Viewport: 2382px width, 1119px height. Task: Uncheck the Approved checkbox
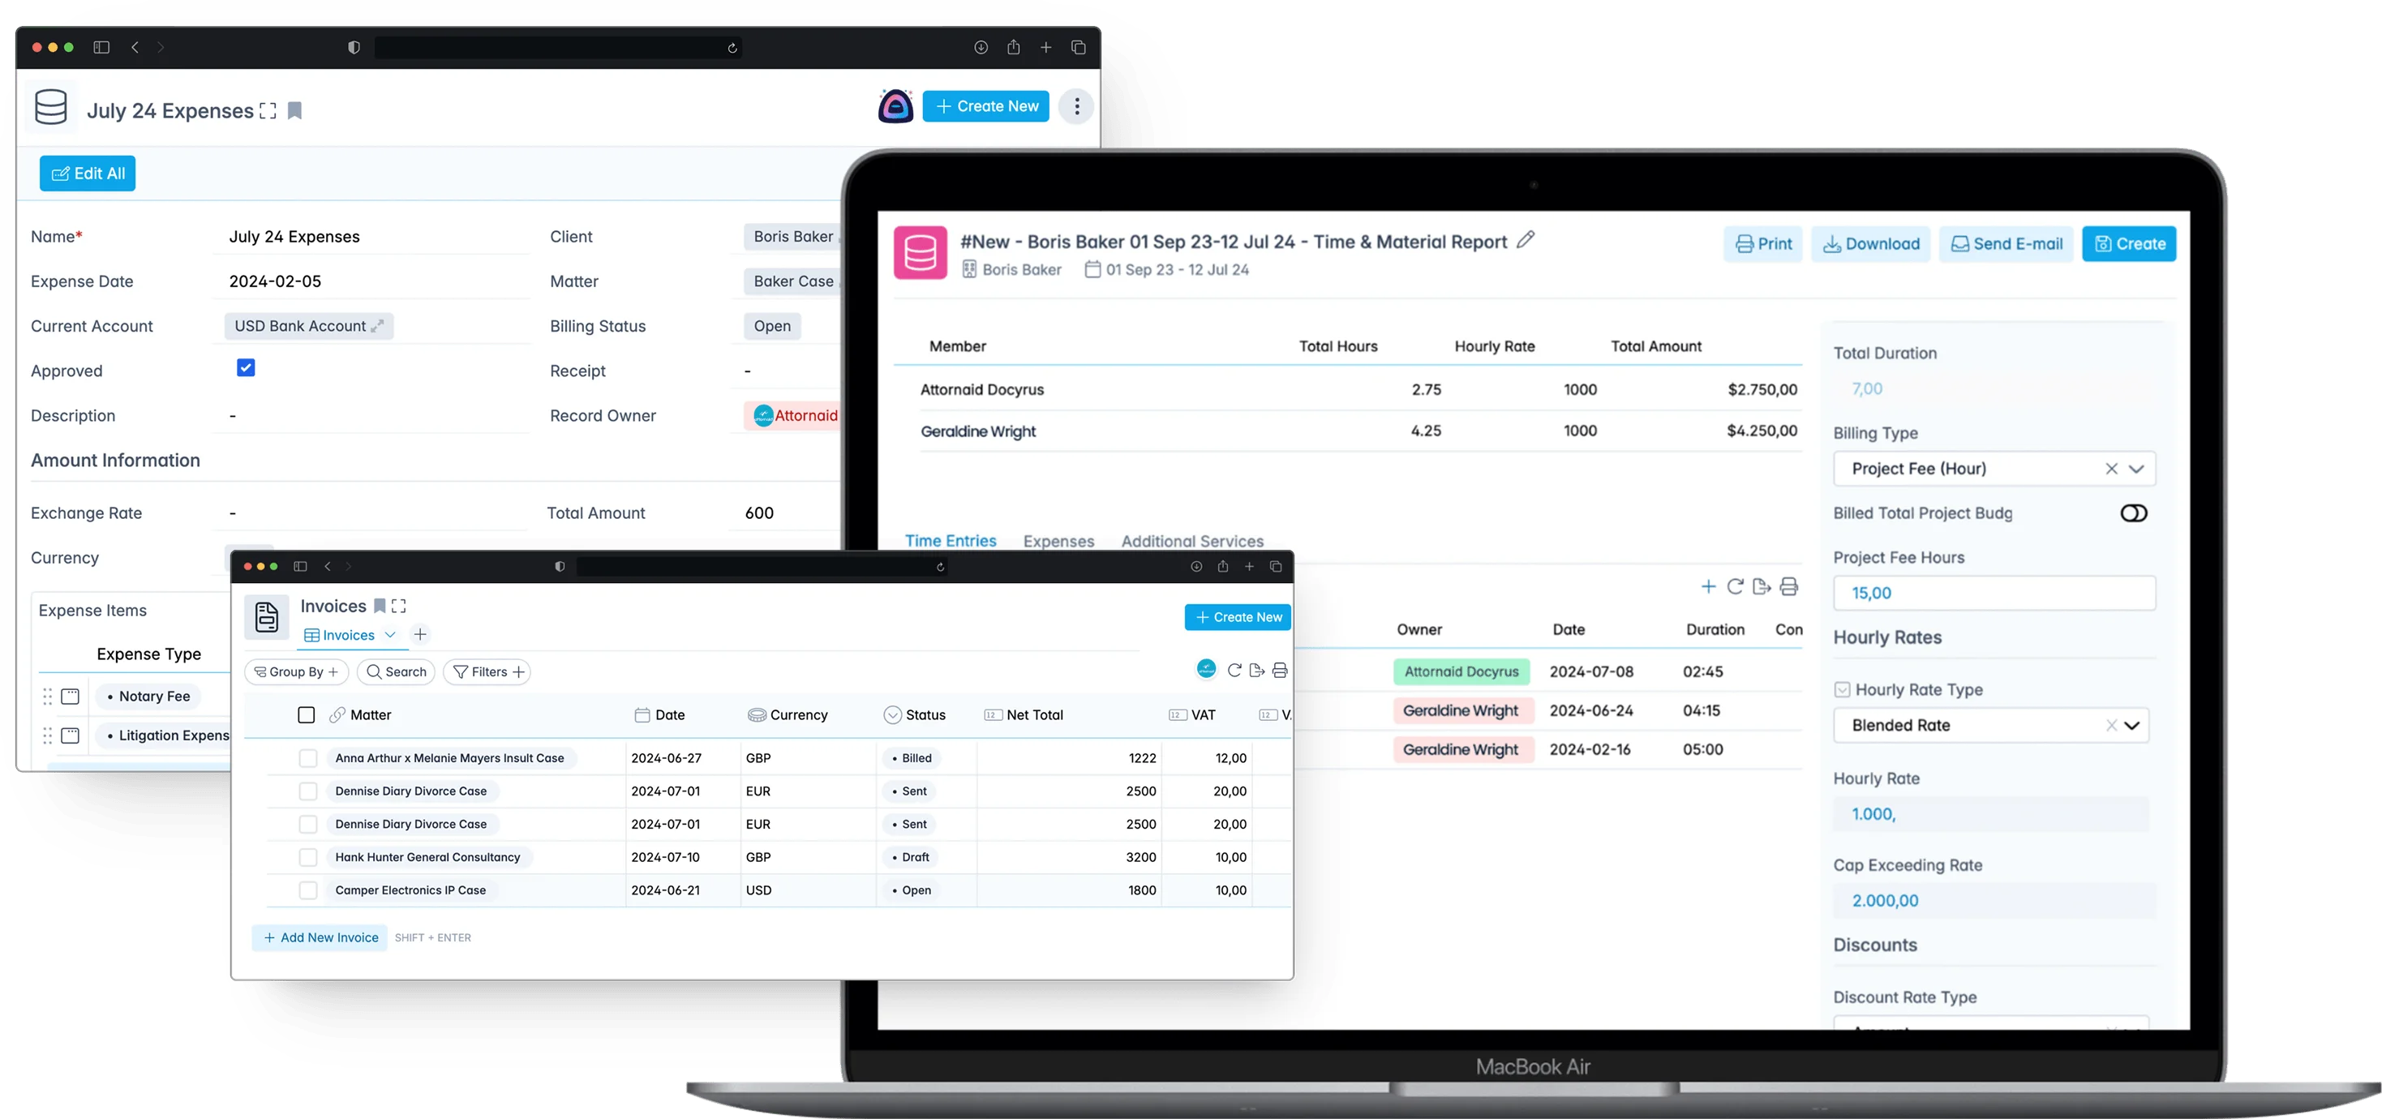click(245, 367)
